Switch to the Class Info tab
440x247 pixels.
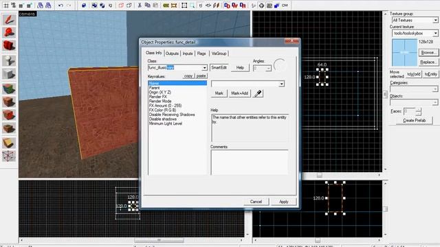(x=153, y=53)
